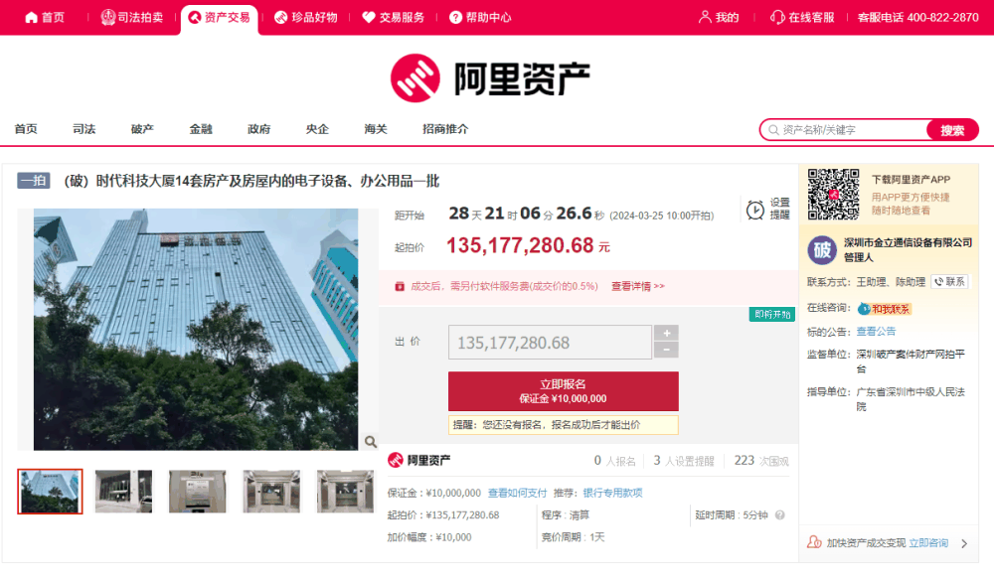
Task: Increase the bid with the plus stepper
Action: (x=666, y=333)
